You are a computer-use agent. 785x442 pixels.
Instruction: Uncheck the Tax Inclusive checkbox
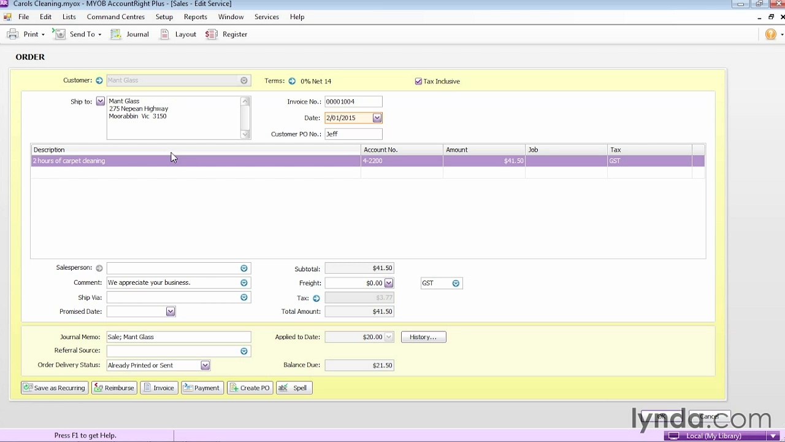tap(418, 81)
